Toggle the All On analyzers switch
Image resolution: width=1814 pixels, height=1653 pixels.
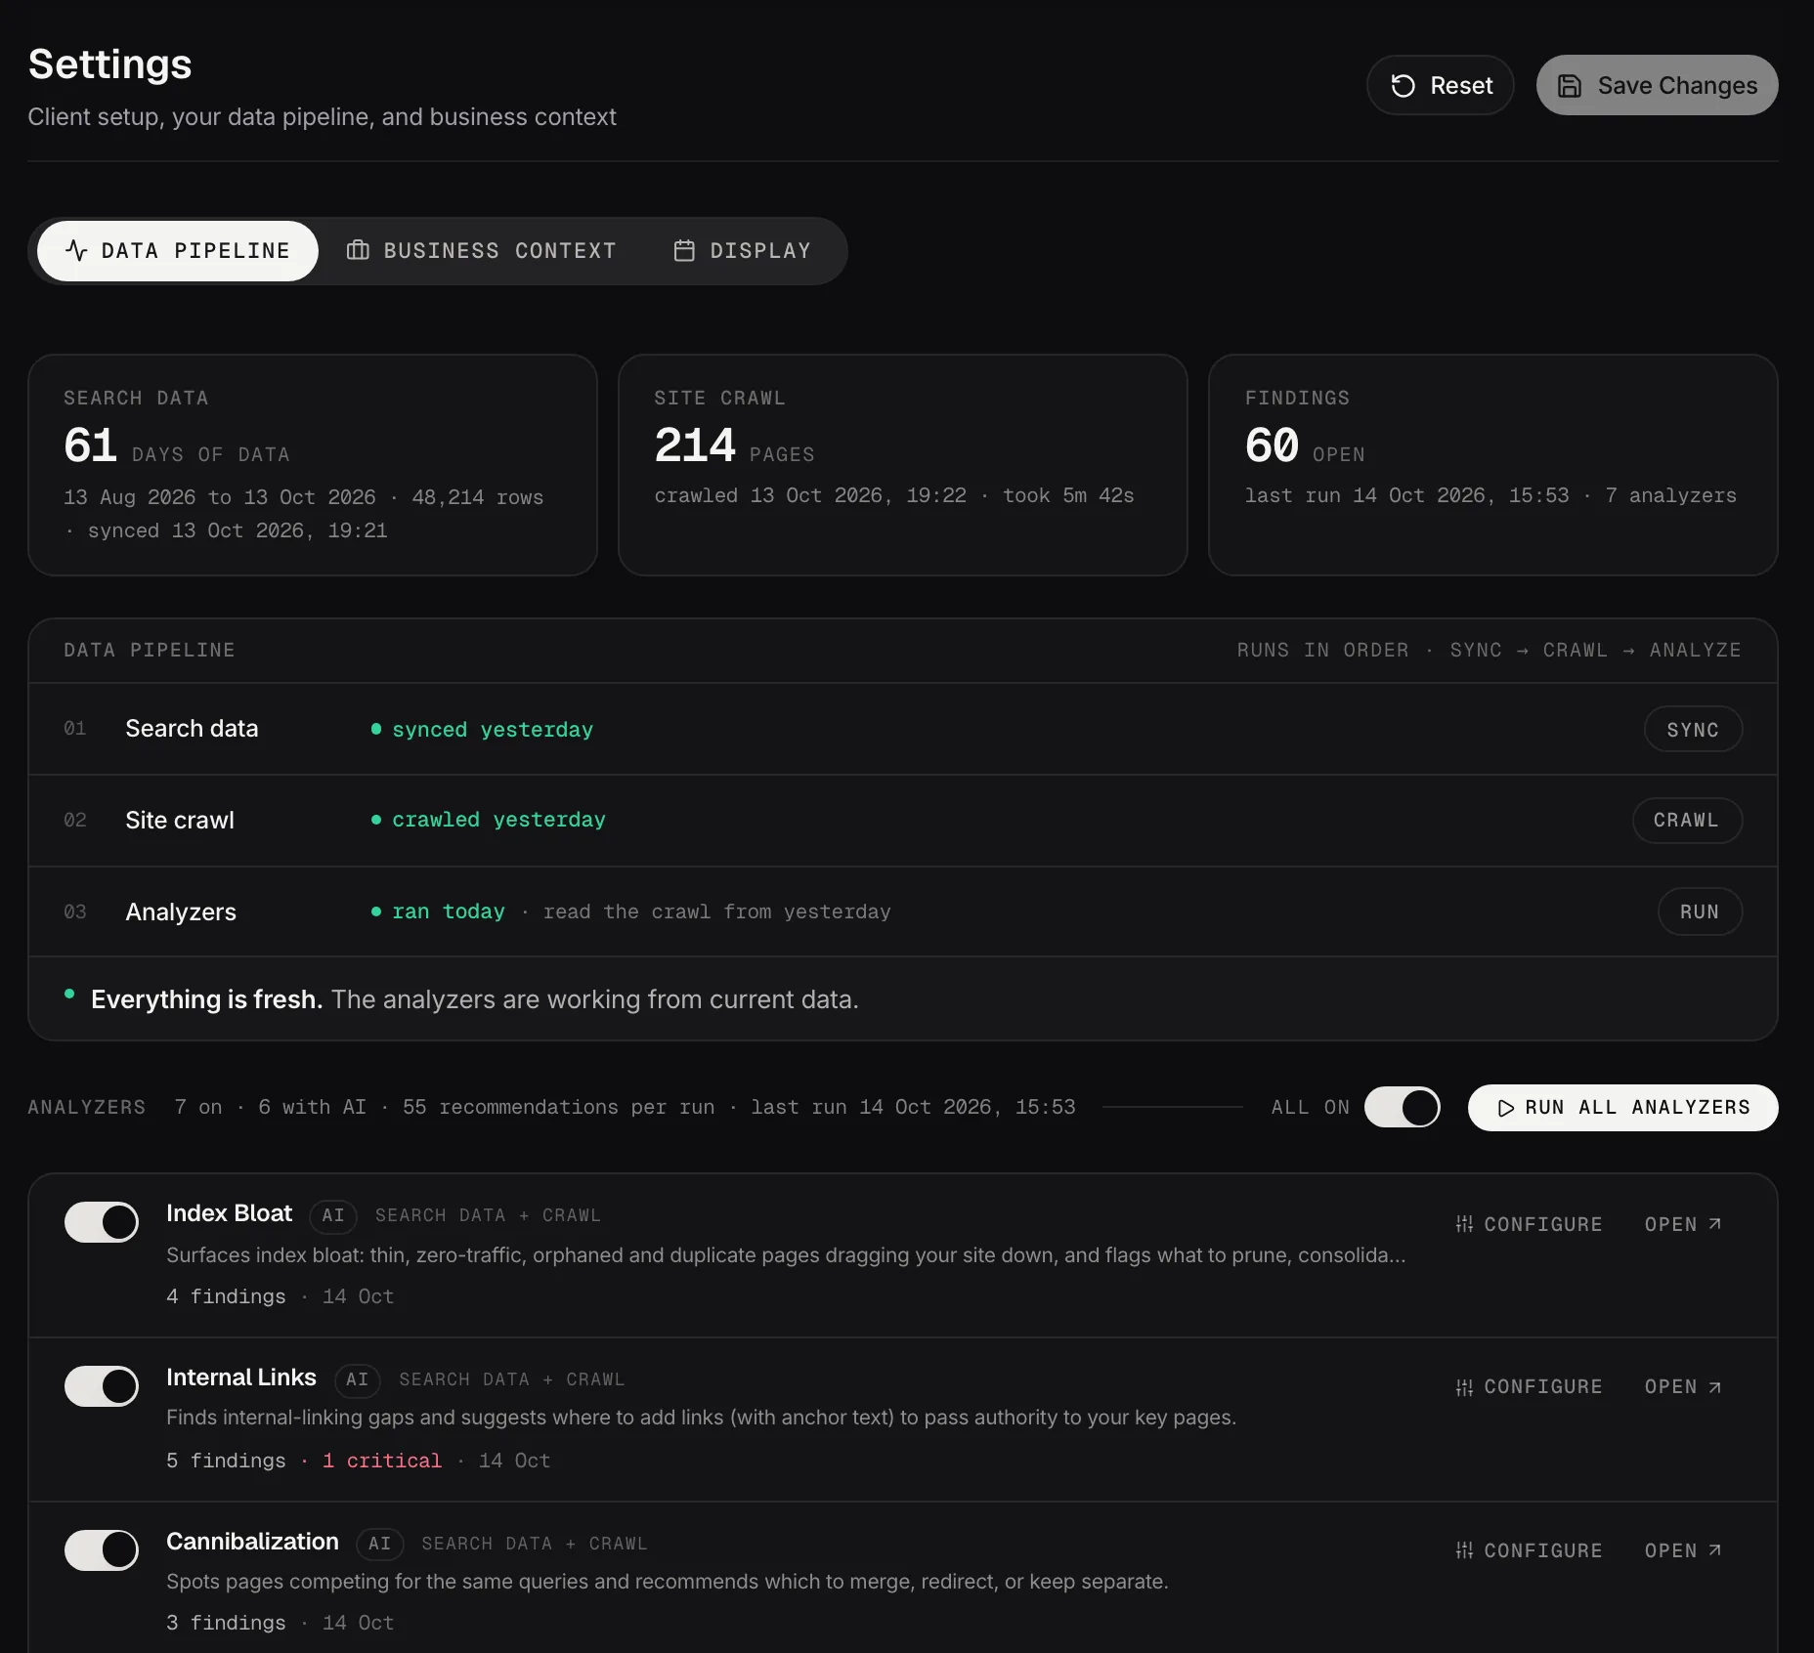click(x=1403, y=1107)
